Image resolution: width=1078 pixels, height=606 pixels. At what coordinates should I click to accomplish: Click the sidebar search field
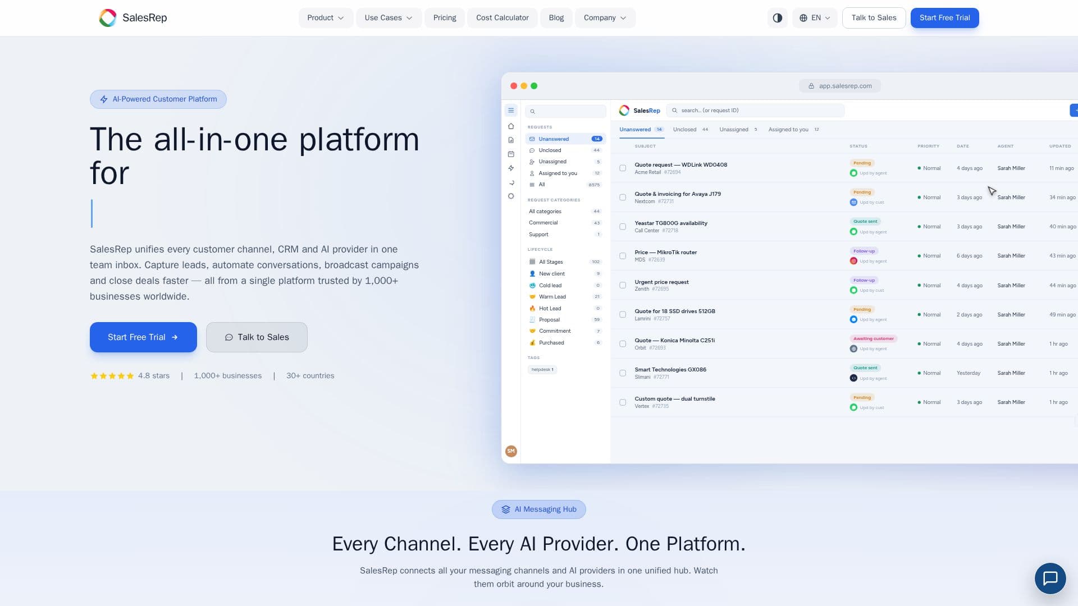click(565, 111)
